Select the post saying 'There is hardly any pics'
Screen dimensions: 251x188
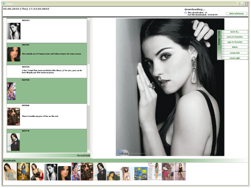[47, 116]
